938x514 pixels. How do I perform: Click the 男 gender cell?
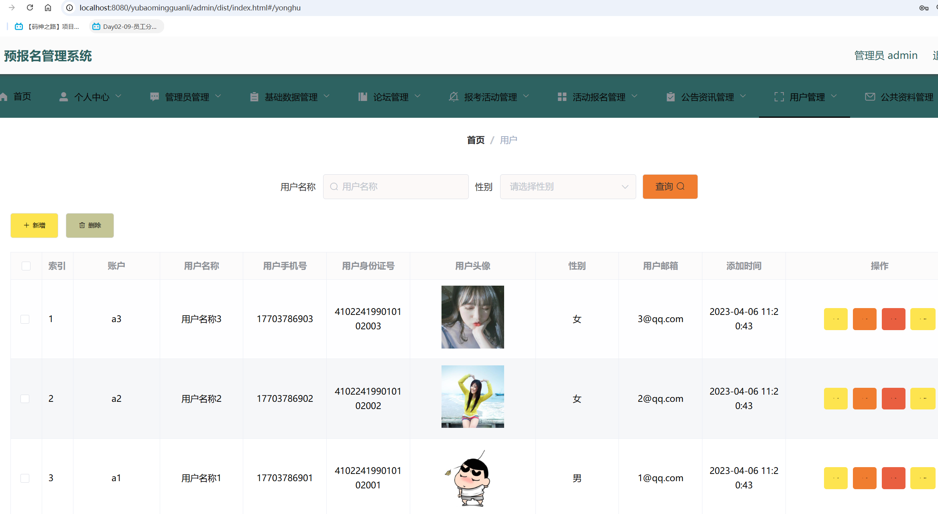577,478
